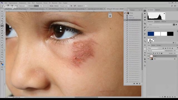The height and width of the screenshot is (100, 178).
Task: Switch to the Операции tab
Action: pos(132,10)
